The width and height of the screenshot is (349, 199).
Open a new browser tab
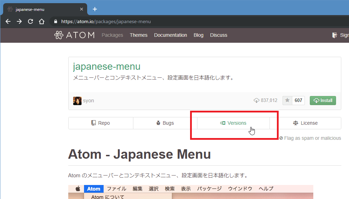tap(95, 9)
